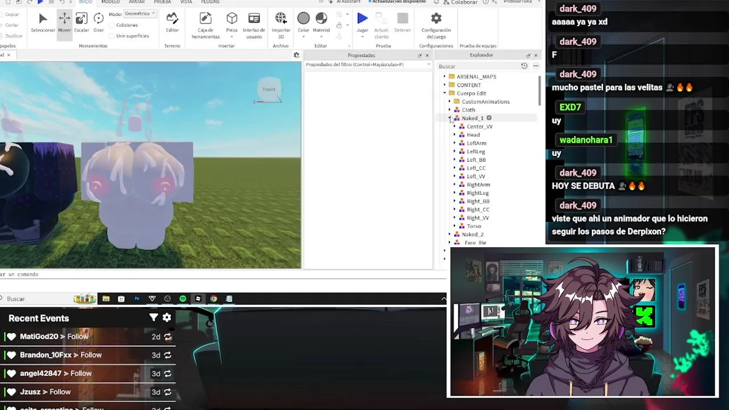729x410 pixels.
Task: Click the Colaborar button
Action: pos(460,2)
